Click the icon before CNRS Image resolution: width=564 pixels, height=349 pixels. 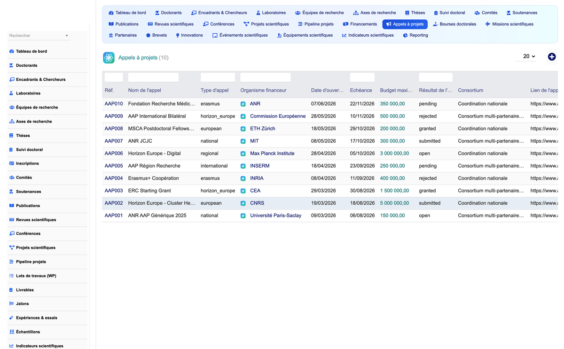(243, 203)
